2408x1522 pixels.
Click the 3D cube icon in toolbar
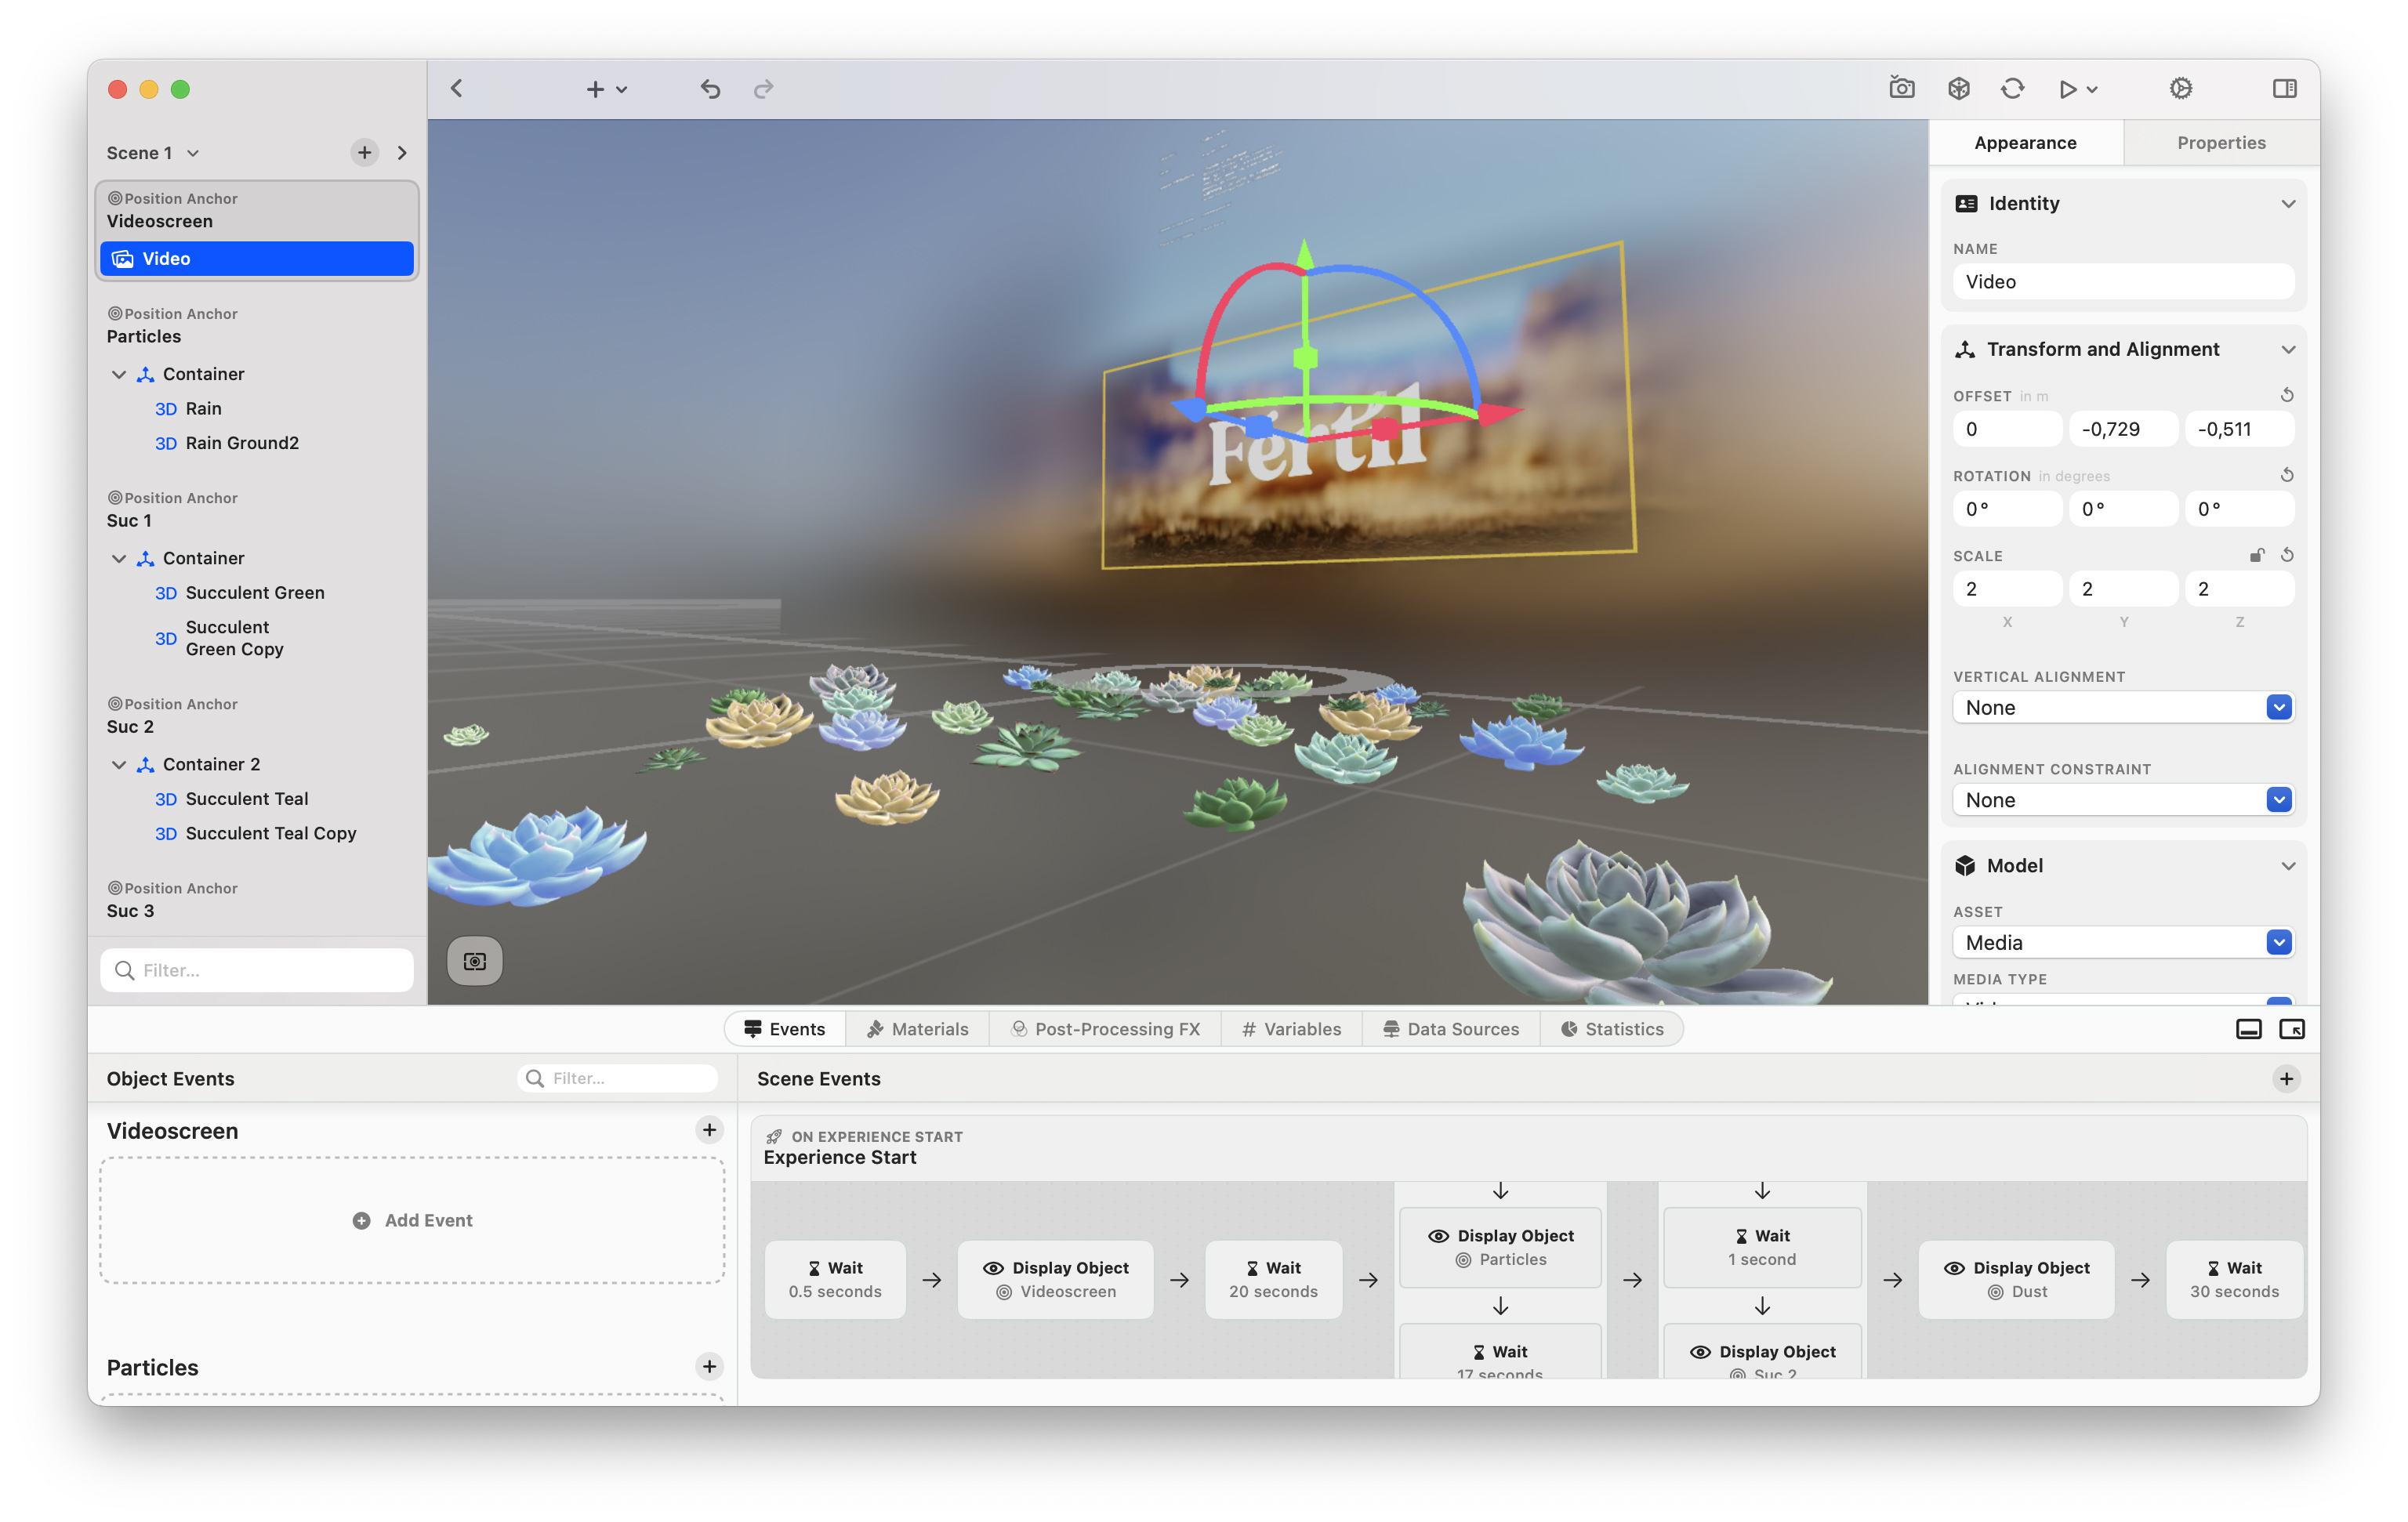pyautogui.click(x=1958, y=88)
